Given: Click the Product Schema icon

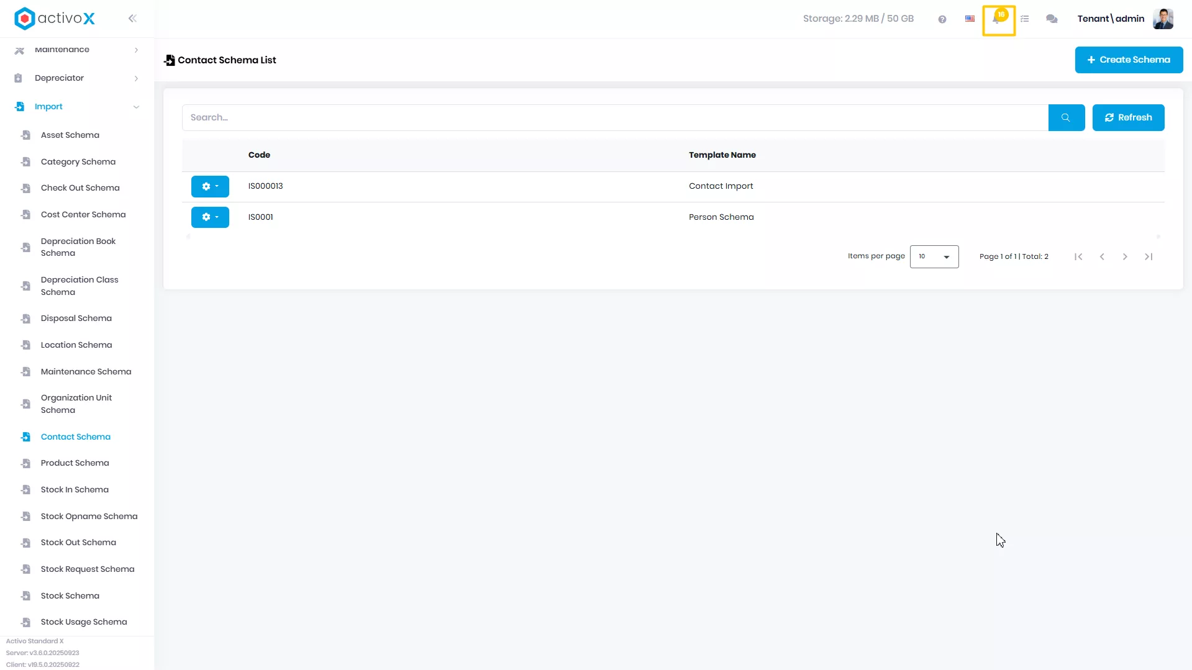Looking at the screenshot, I should [25, 463].
